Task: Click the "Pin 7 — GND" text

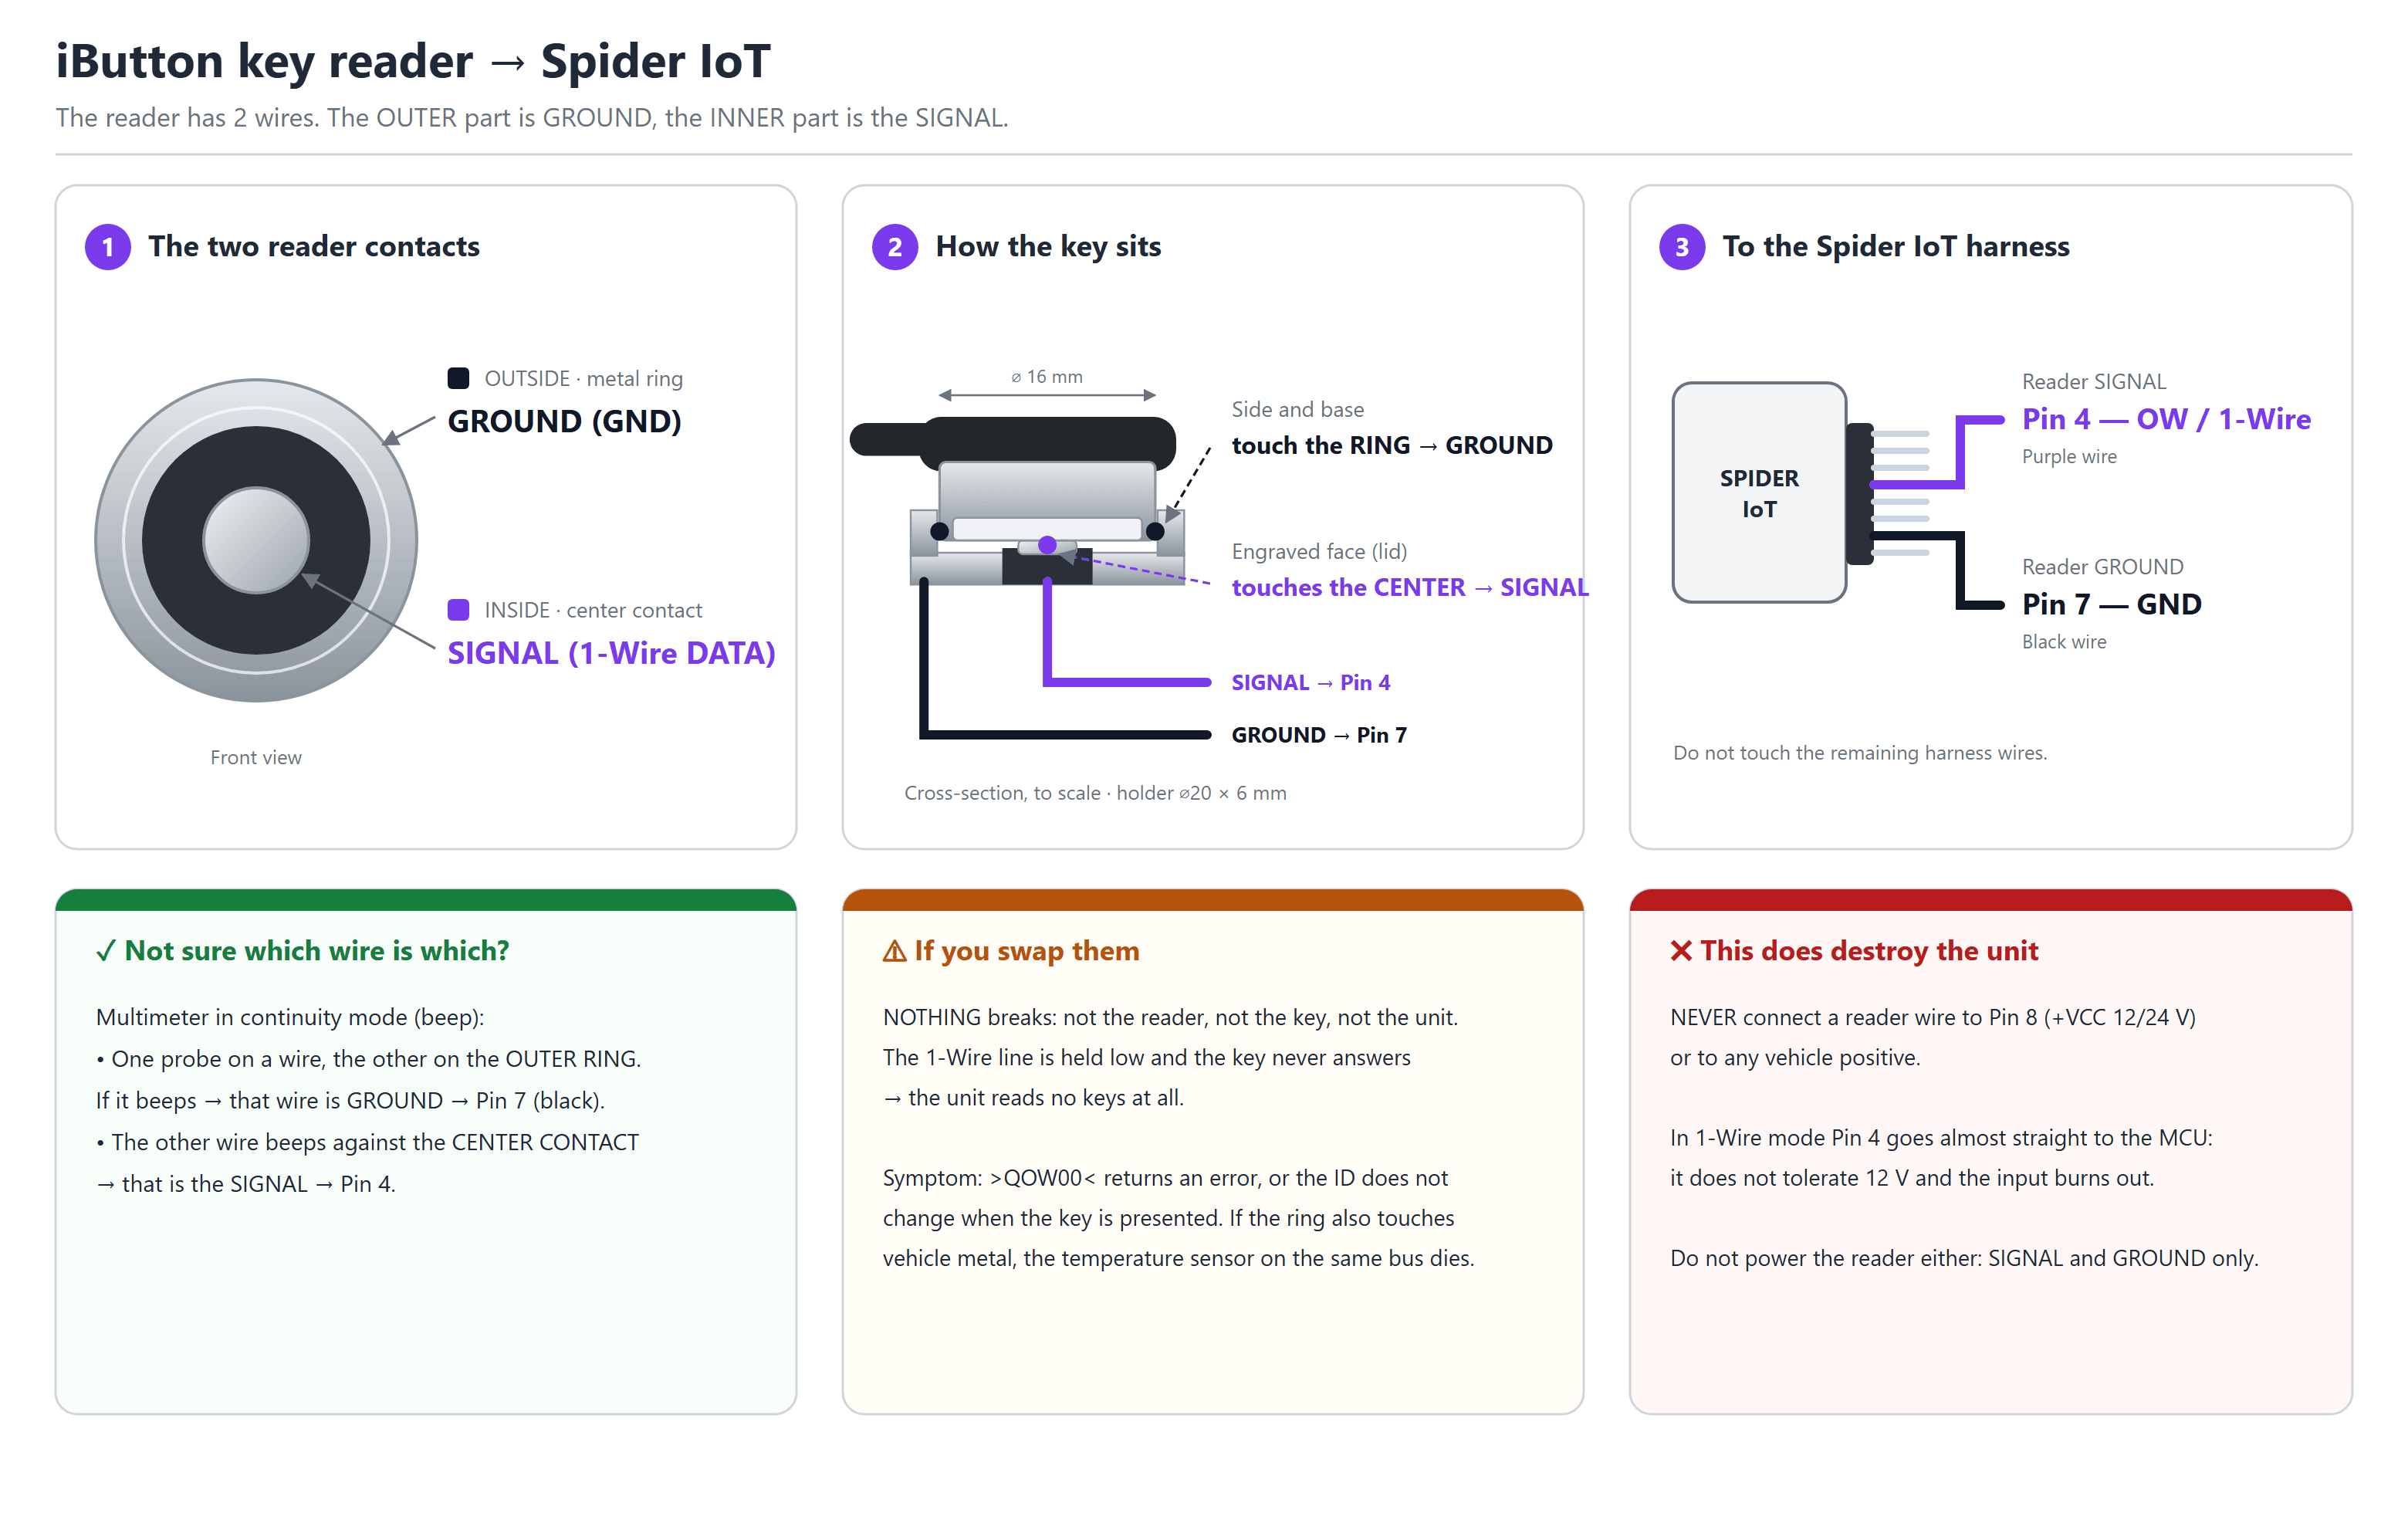Action: click(x=2112, y=604)
